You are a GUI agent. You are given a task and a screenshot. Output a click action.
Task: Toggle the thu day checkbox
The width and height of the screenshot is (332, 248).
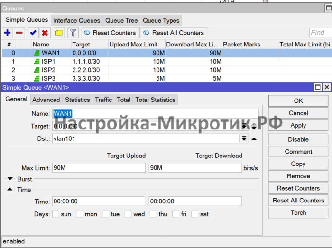[x=153, y=214]
